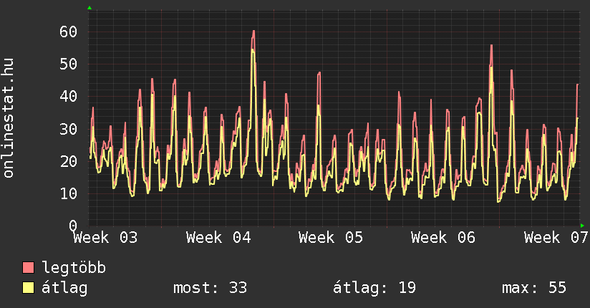Select the átlag legend label text
This screenshot has height=308, width=590.
(x=64, y=288)
